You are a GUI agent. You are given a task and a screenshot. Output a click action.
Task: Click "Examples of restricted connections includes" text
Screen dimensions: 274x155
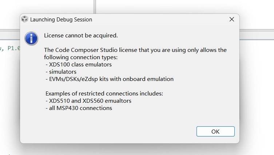pos(104,94)
